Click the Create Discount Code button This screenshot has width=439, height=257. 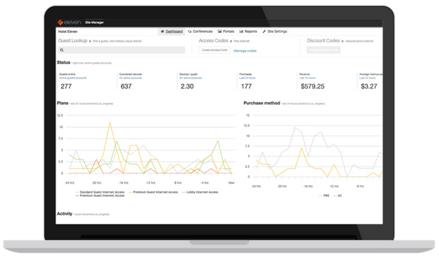(x=324, y=50)
